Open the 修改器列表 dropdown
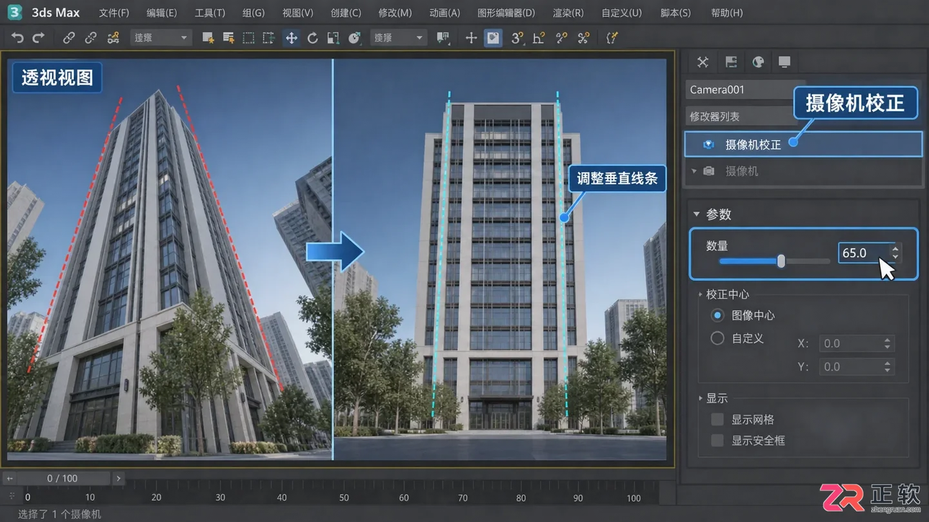The image size is (929, 522). point(742,116)
